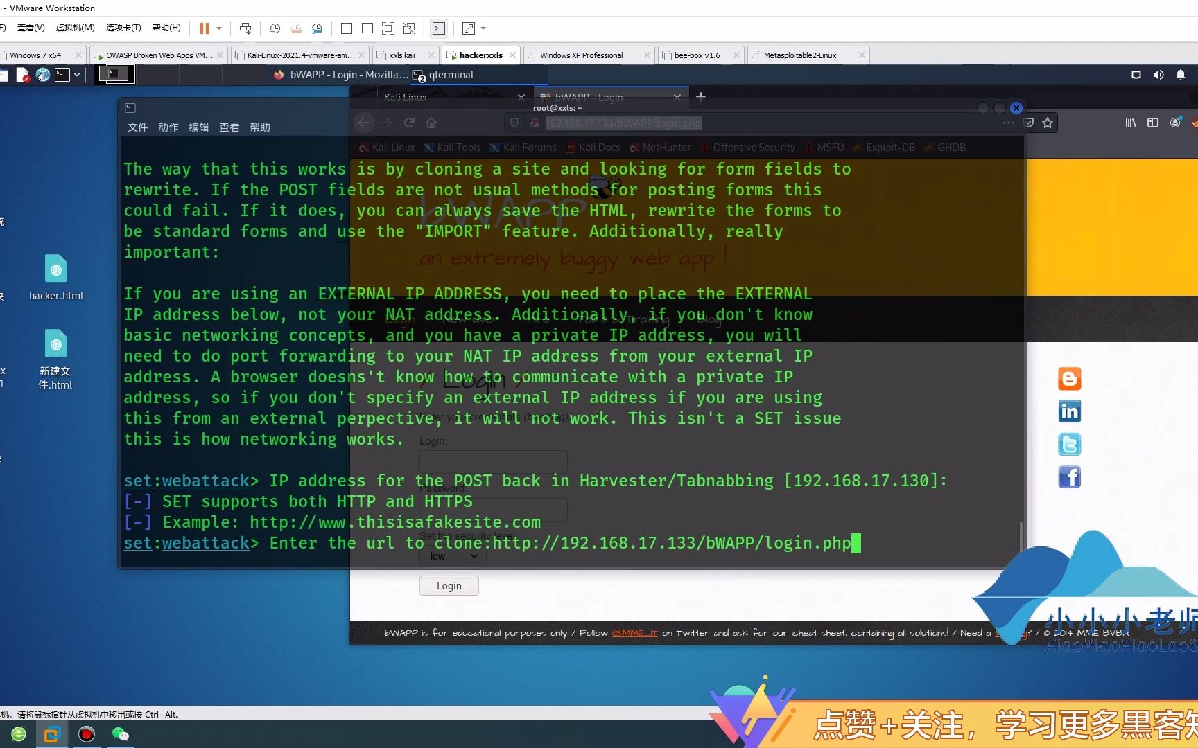The image size is (1198, 748).
Task: Show or hide the VMware library sidebar
Action: coord(347,28)
